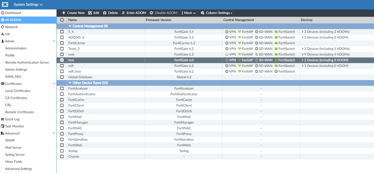Screen dimensions: 374x173
Task: Click the Network sidebar icon
Action: click(x=3, y=27)
